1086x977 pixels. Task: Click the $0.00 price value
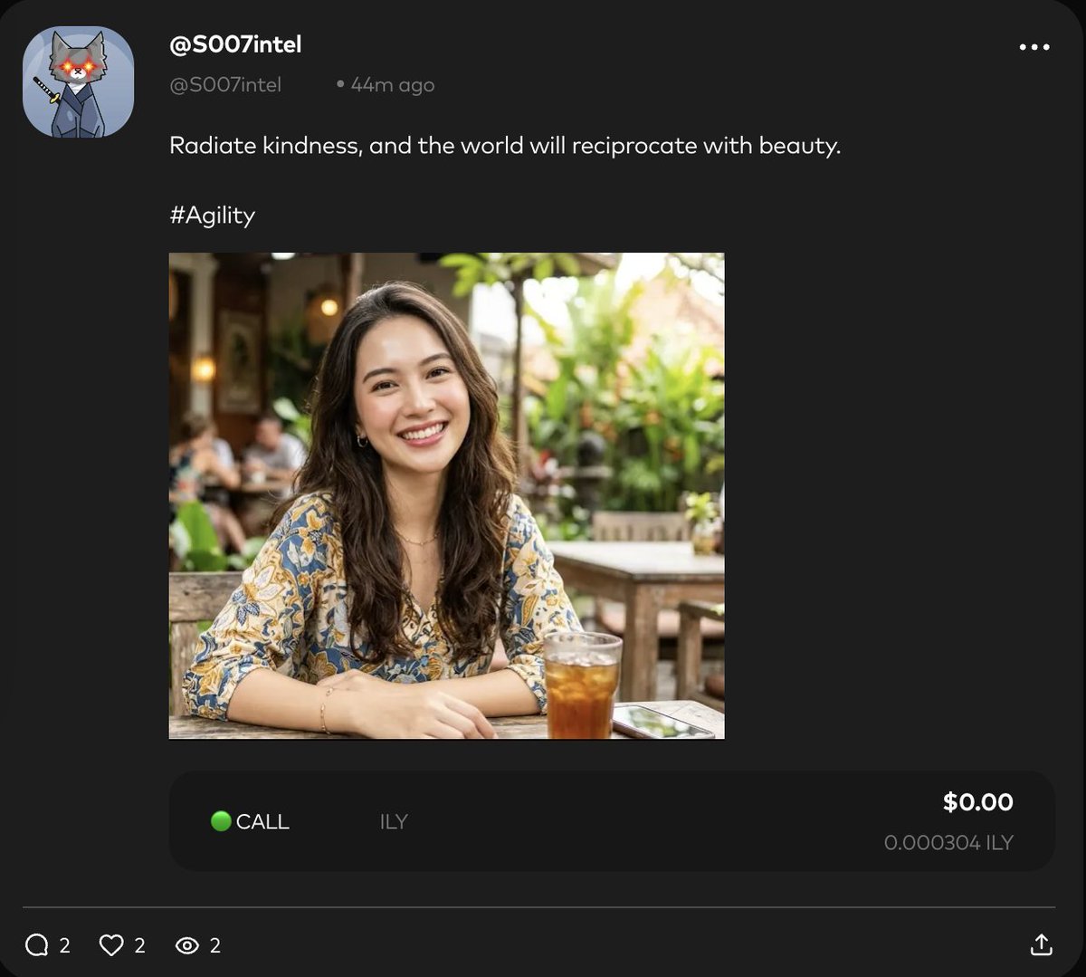tap(978, 801)
